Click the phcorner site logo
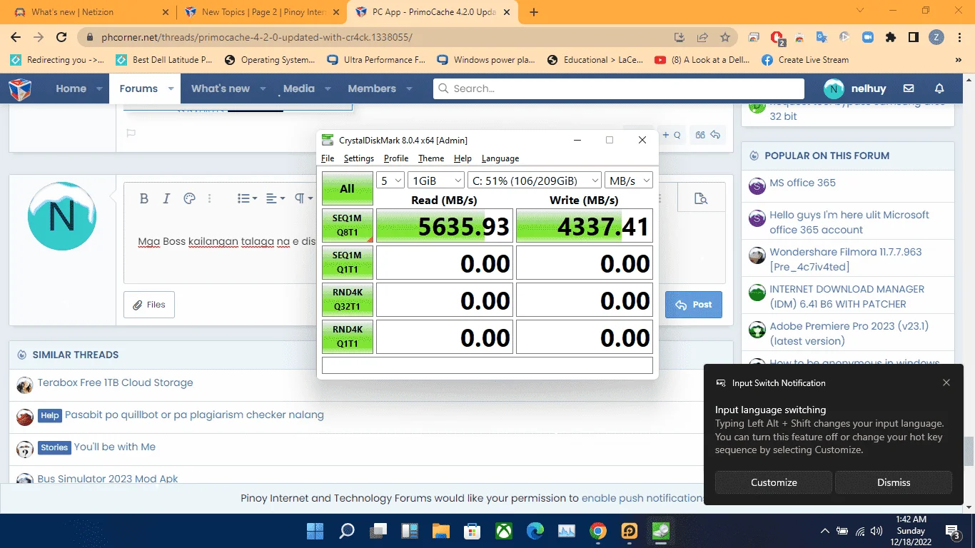The image size is (975, 548). (20, 89)
